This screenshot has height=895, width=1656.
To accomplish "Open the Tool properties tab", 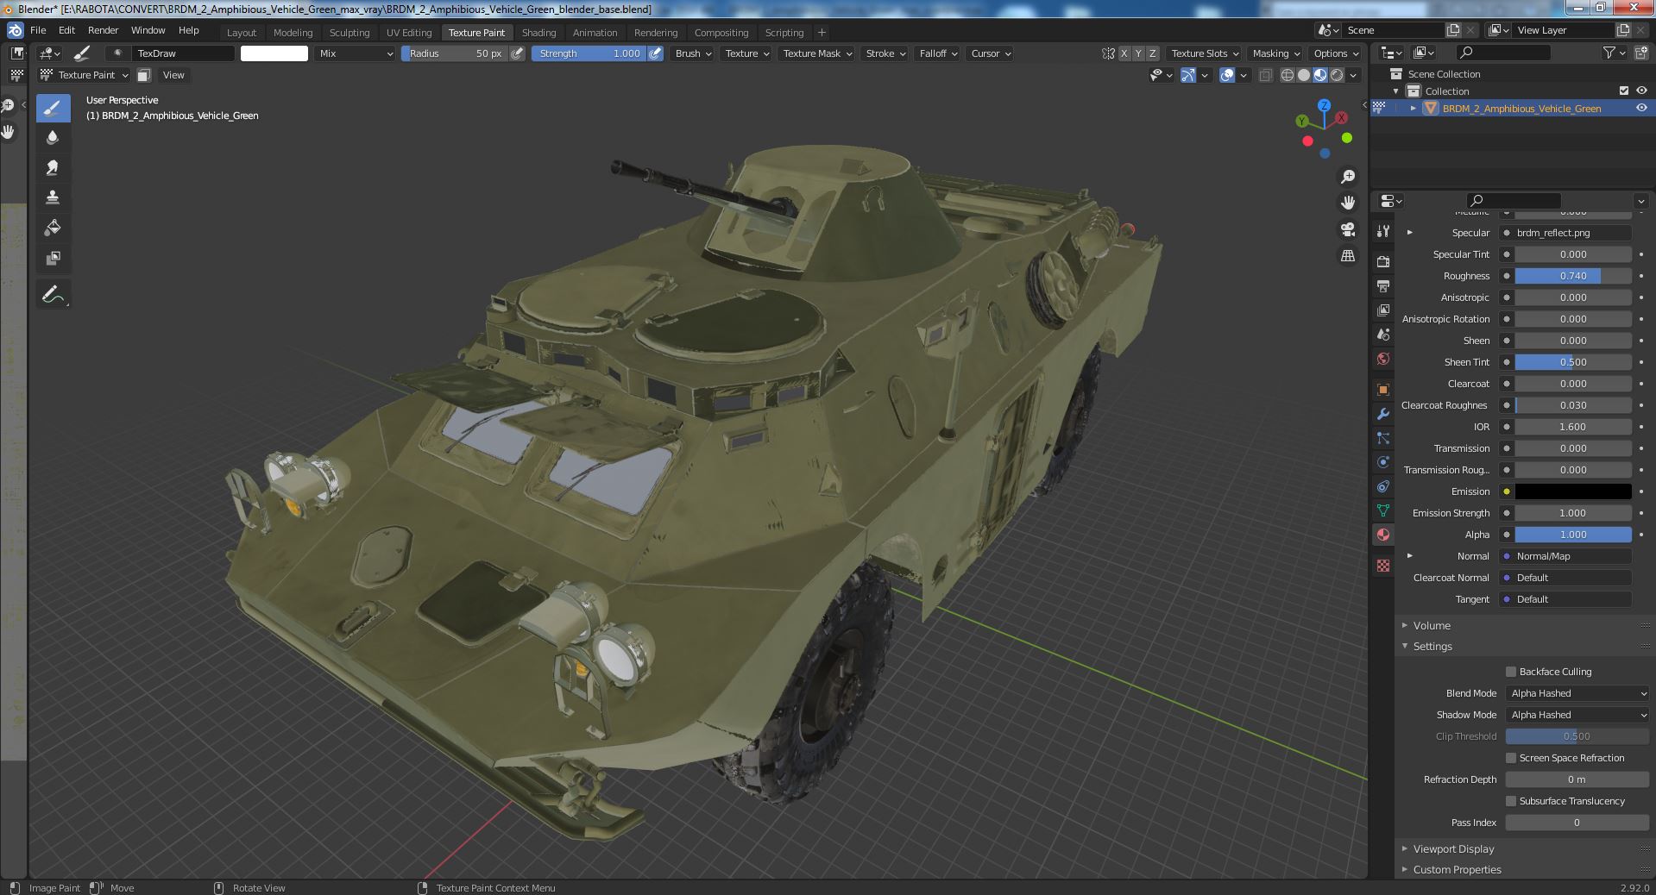I will click(x=1383, y=231).
